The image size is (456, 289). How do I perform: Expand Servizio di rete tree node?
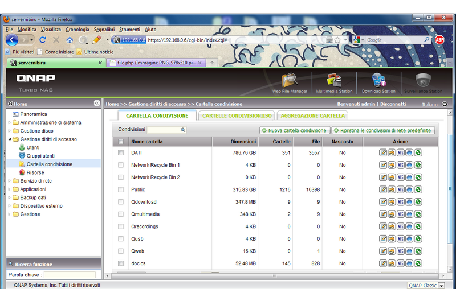[9, 181]
